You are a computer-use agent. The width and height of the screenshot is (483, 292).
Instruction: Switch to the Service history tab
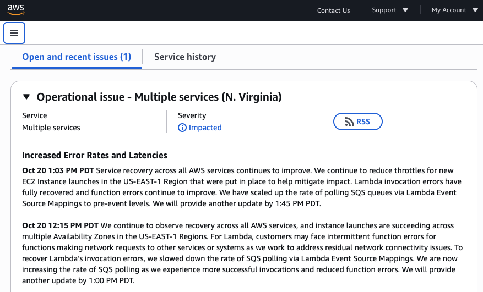pos(185,57)
